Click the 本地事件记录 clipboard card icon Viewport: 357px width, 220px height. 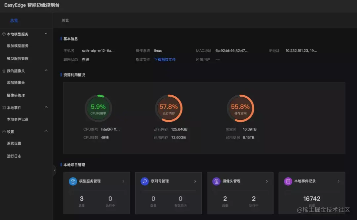click(x=288, y=181)
